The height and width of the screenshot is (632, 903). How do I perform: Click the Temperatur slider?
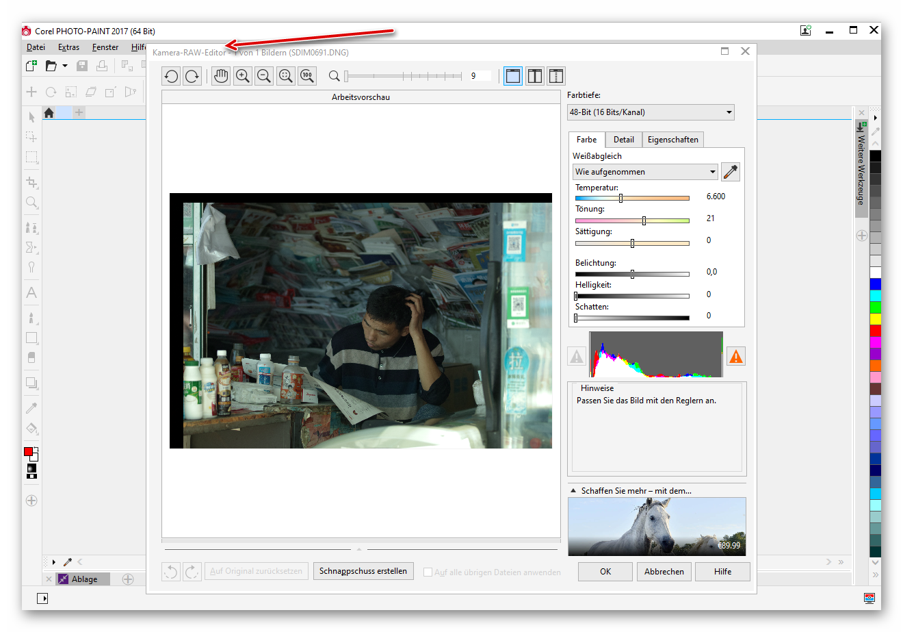tap(632, 198)
